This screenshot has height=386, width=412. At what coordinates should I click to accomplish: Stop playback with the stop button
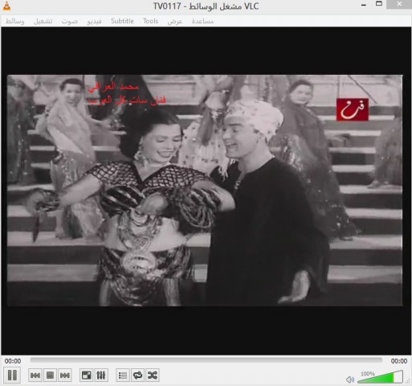pyautogui.click(x=50, y=375)
